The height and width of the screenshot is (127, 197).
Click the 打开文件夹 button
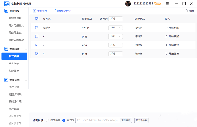[x=141, y=120]
